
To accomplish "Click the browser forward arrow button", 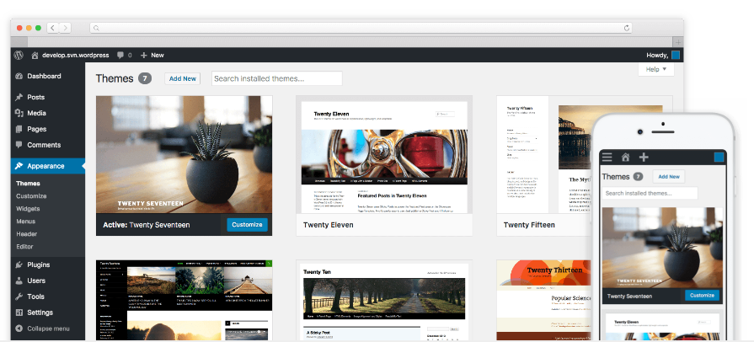I will [x=65, y=28].
